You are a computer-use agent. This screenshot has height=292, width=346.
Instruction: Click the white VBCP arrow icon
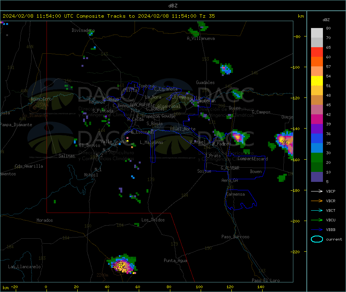click(x=317, y=191)
